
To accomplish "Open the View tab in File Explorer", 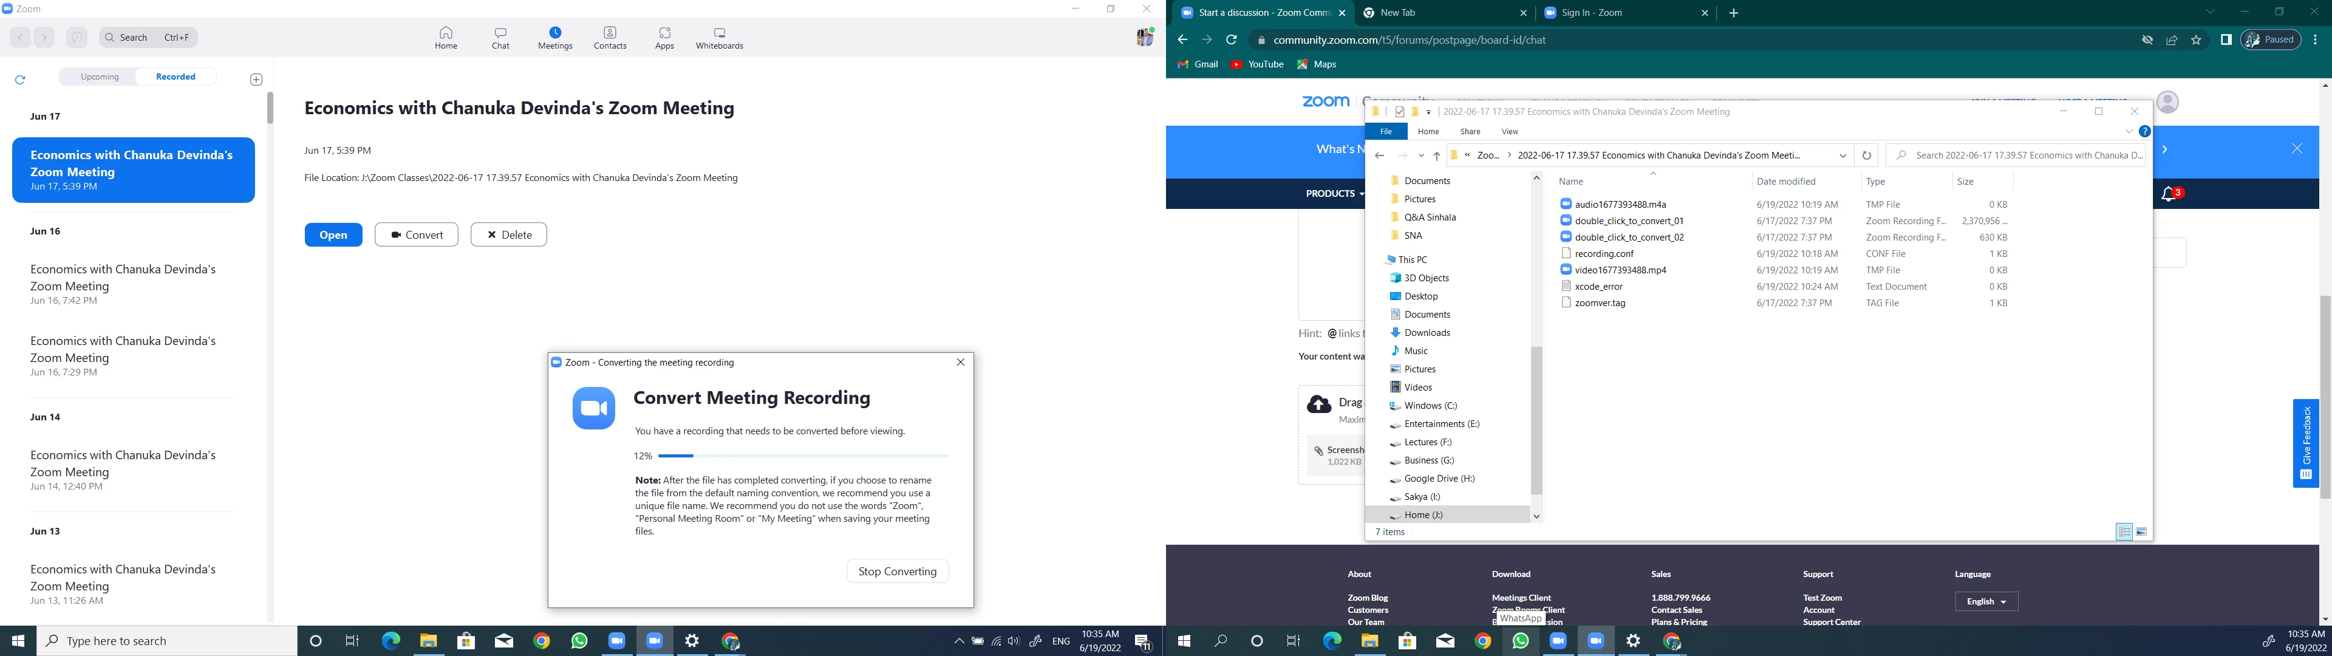I will [1509, 131].
